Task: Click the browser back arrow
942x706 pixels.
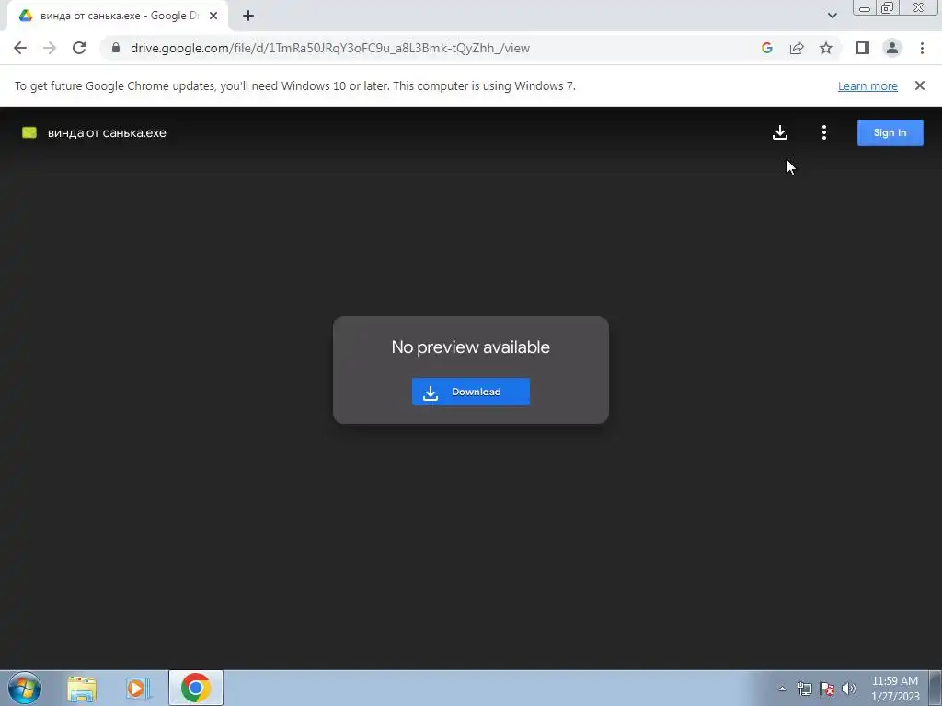Action: point(20,48)
